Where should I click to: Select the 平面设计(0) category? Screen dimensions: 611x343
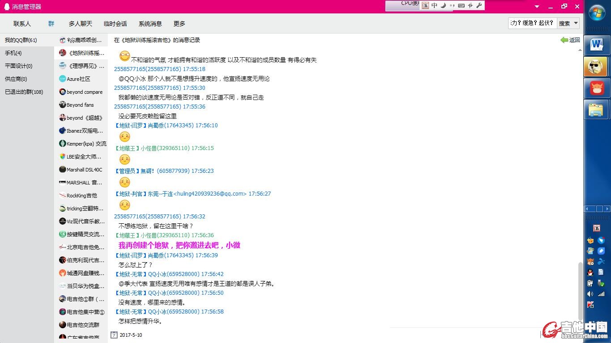[x=27, y=66]
